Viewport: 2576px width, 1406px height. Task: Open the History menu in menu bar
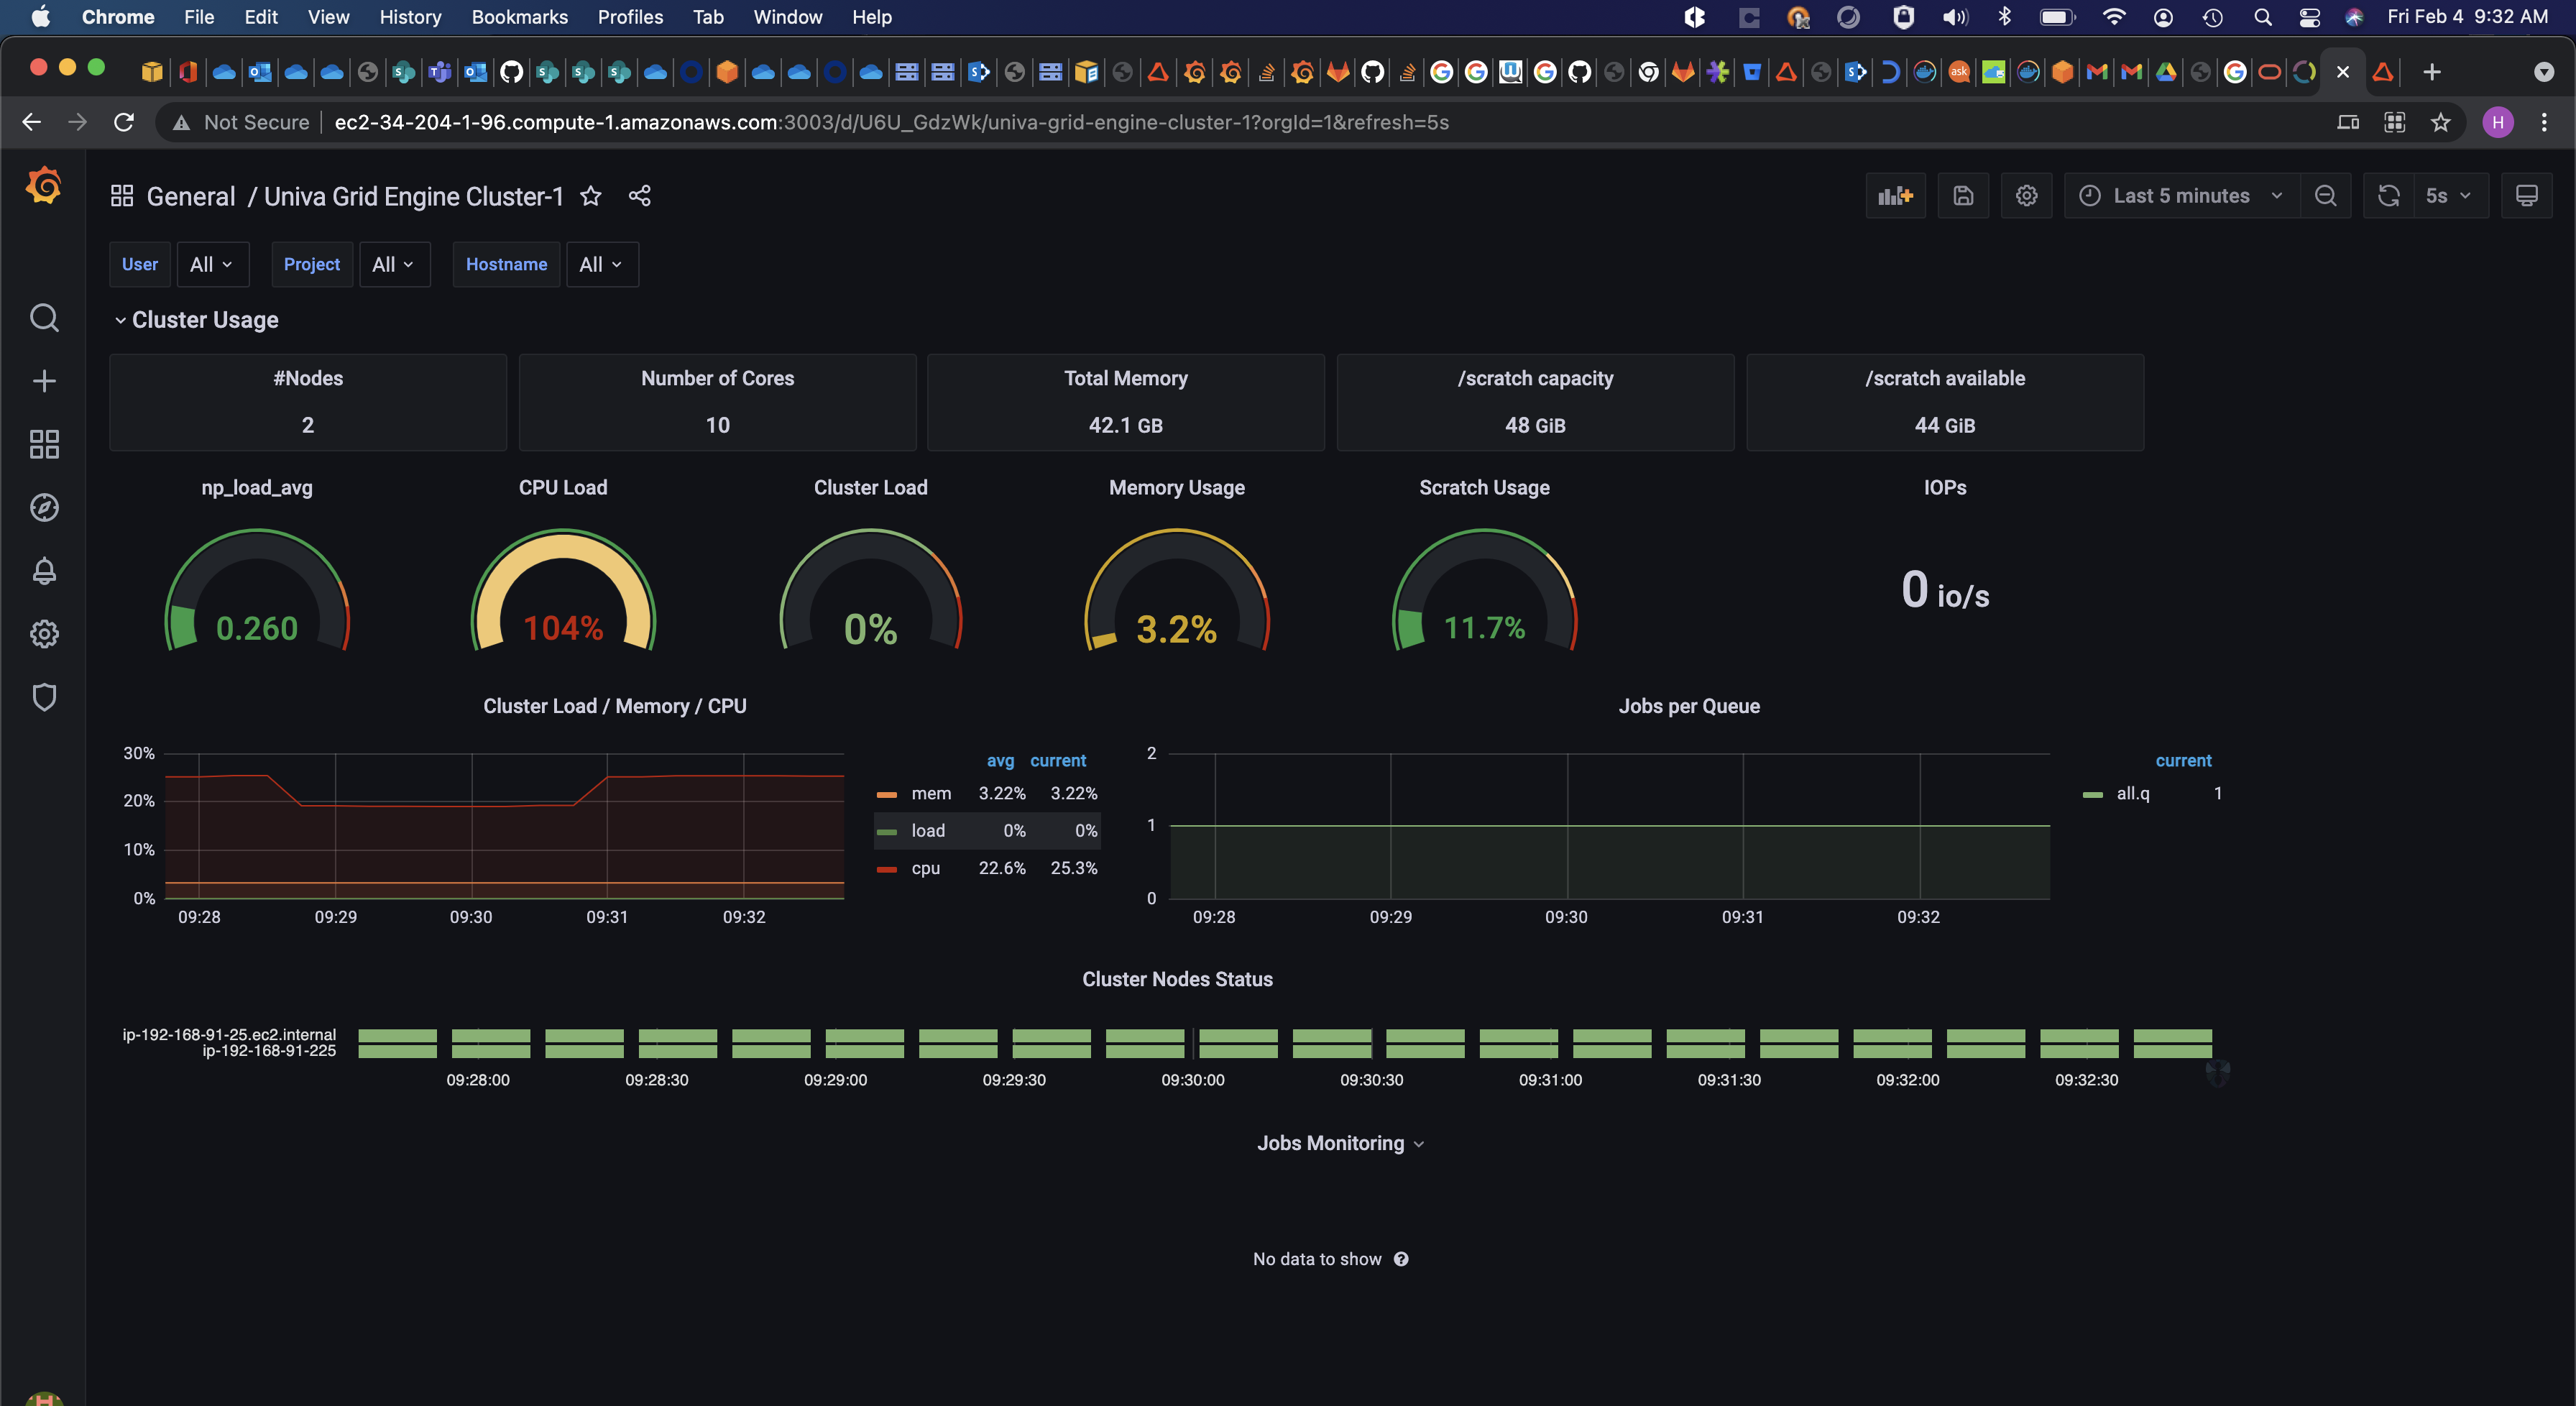click(410, 17)
